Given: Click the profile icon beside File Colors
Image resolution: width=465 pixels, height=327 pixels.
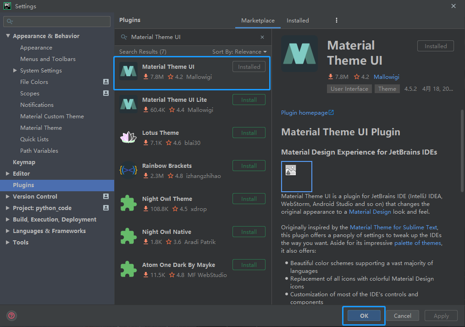Looking at the screenshot, I should (106, 82).
